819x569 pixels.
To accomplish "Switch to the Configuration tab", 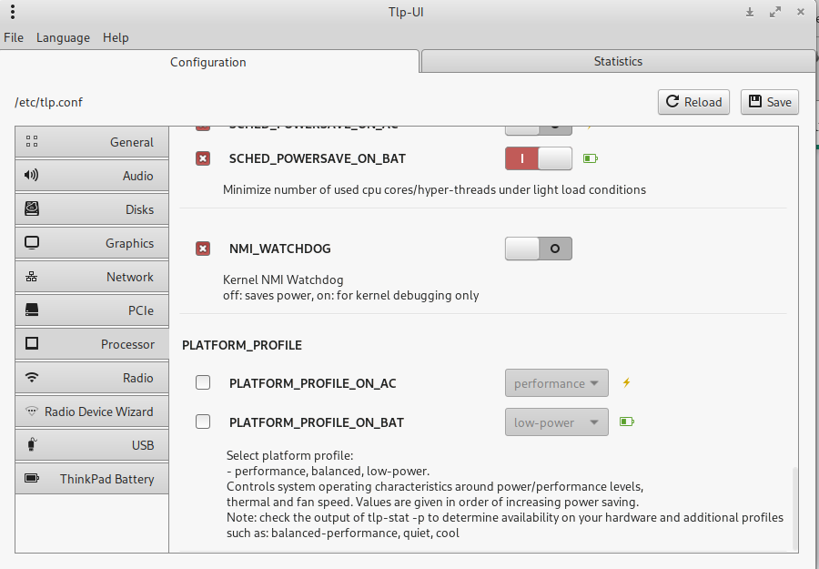I will click(x=208, y=62).
